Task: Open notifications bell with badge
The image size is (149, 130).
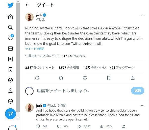Action: tap(11, 37)
